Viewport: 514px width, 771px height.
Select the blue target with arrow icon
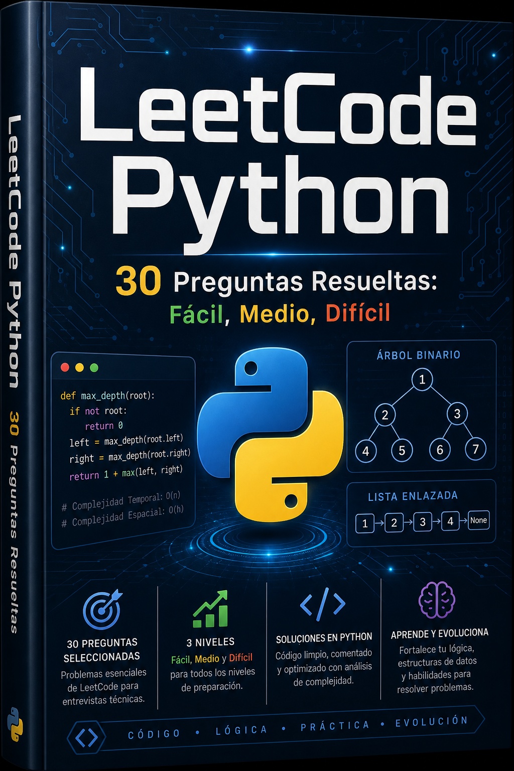tap(103, 609)
